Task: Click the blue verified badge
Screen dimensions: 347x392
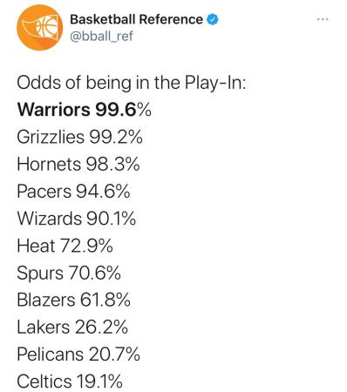Action: coord(213,19)
